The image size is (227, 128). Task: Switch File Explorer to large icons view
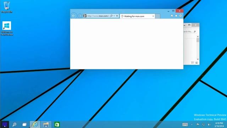[196, 63]
